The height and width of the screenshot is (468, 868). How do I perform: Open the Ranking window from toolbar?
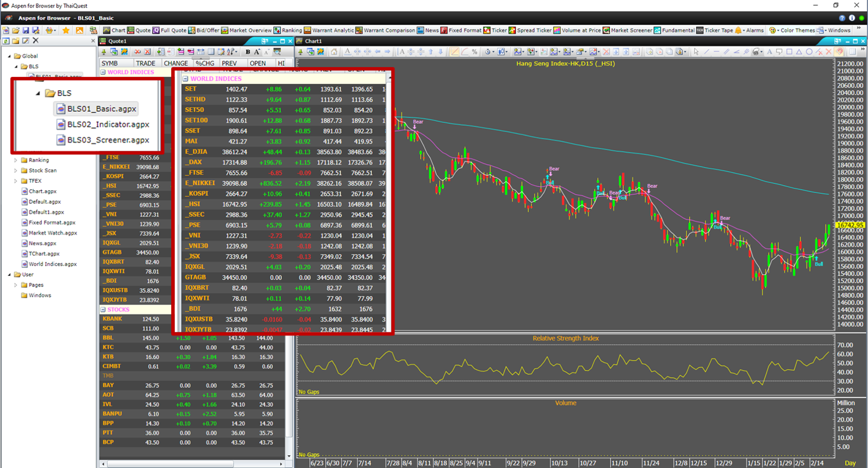pyautogui.click(x=288, y=30)
